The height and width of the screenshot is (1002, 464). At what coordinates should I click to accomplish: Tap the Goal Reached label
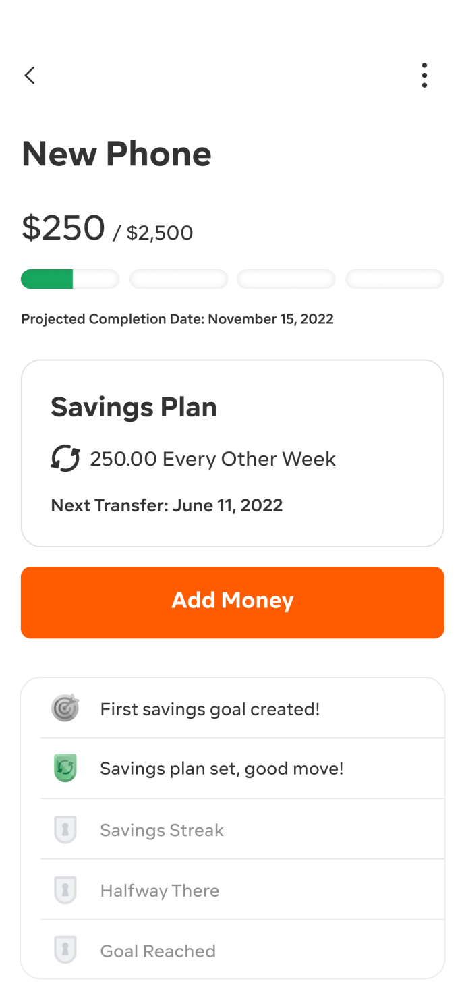pyautogui.click(x=158, y=951)
